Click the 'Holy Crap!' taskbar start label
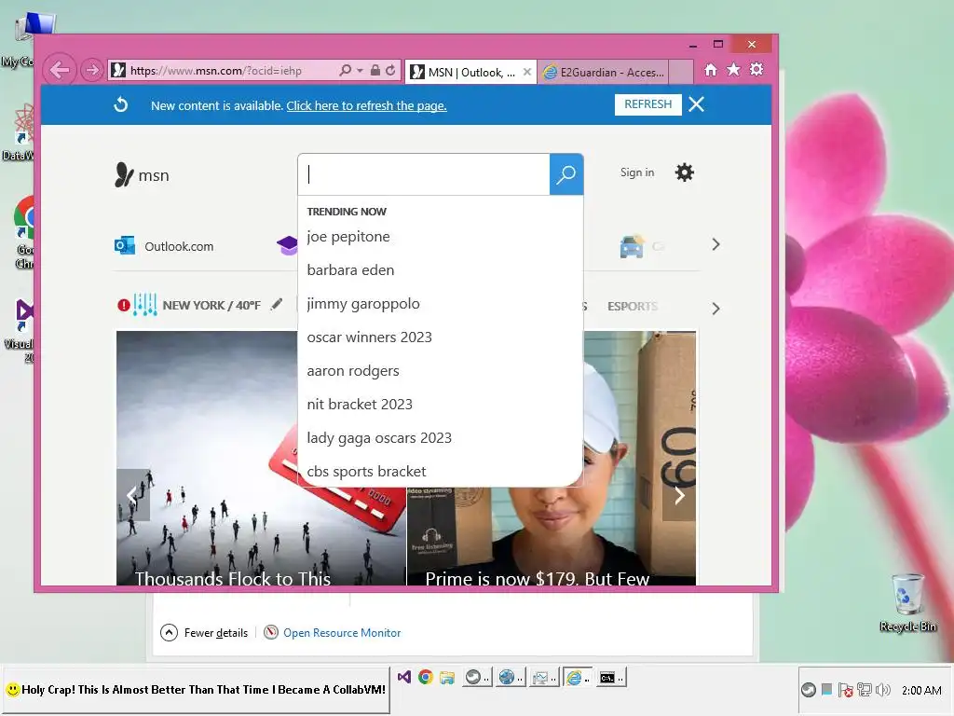The image size is (954, 716). click(196, 690)
